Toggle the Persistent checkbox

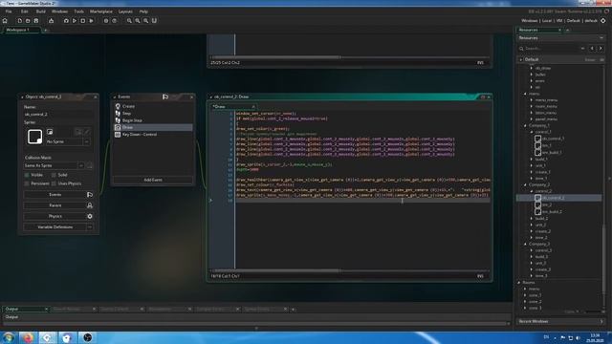(27, 183)
